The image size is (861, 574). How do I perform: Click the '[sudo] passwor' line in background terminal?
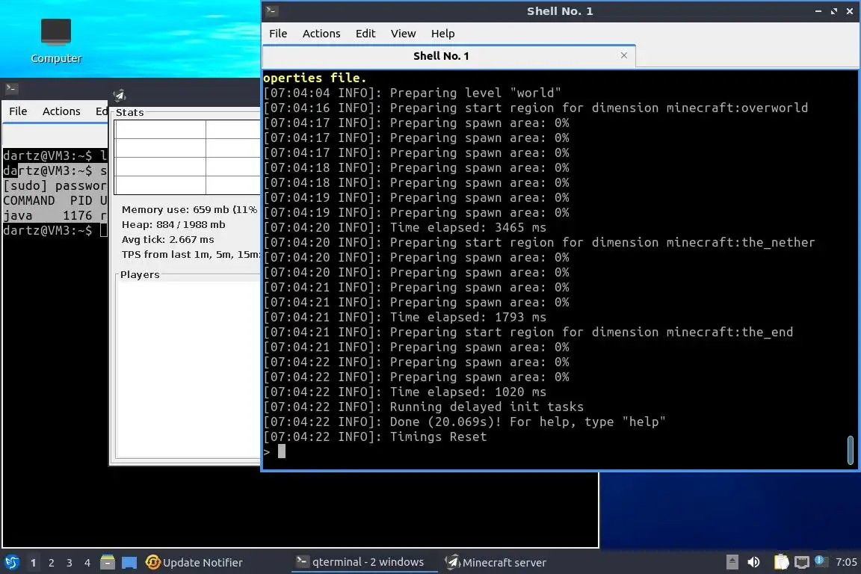coord(55,185)
